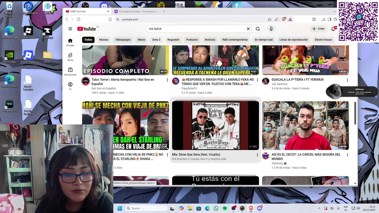Open Shorts in the sidebar

70,57
